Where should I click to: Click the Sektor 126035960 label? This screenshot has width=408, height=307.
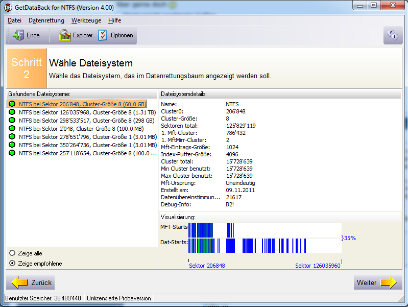pyautogui.click(x=318, y=266)
